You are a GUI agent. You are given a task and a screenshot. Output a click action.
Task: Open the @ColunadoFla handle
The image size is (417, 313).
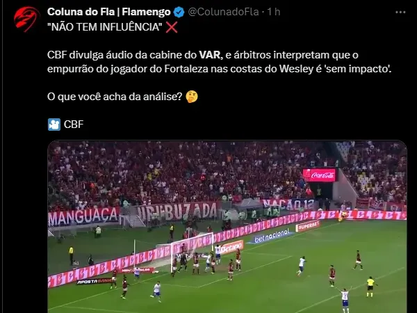[x=223, y=12]
